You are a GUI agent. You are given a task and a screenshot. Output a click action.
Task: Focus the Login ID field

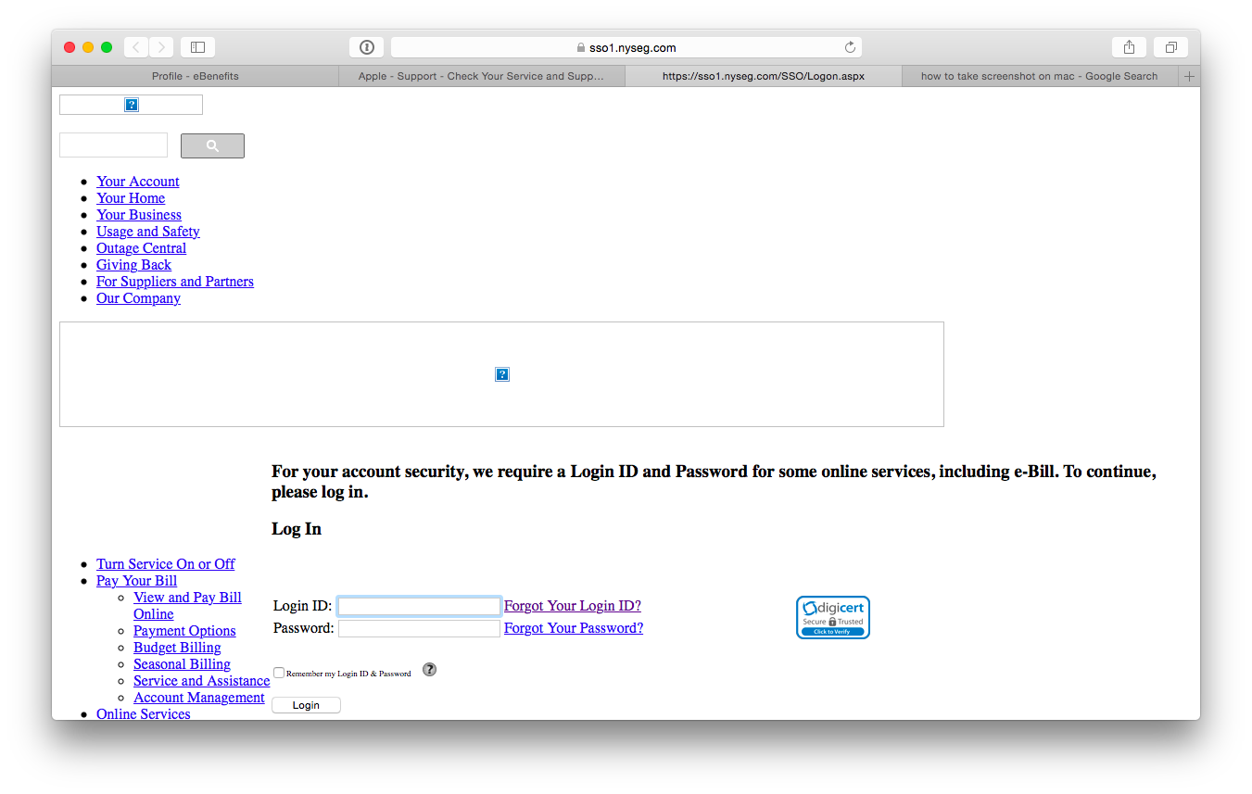[419, 606]
